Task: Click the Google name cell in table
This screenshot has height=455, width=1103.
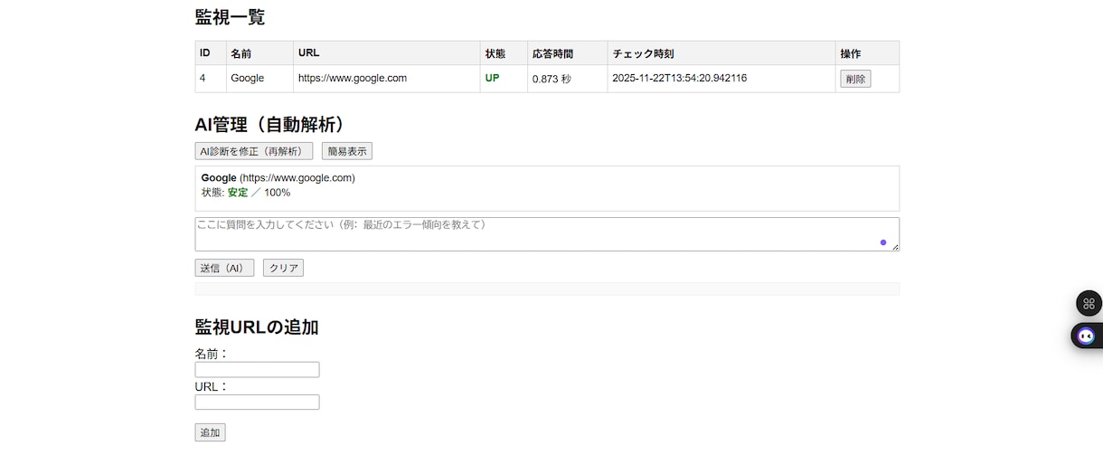Action: pos(259,79)
